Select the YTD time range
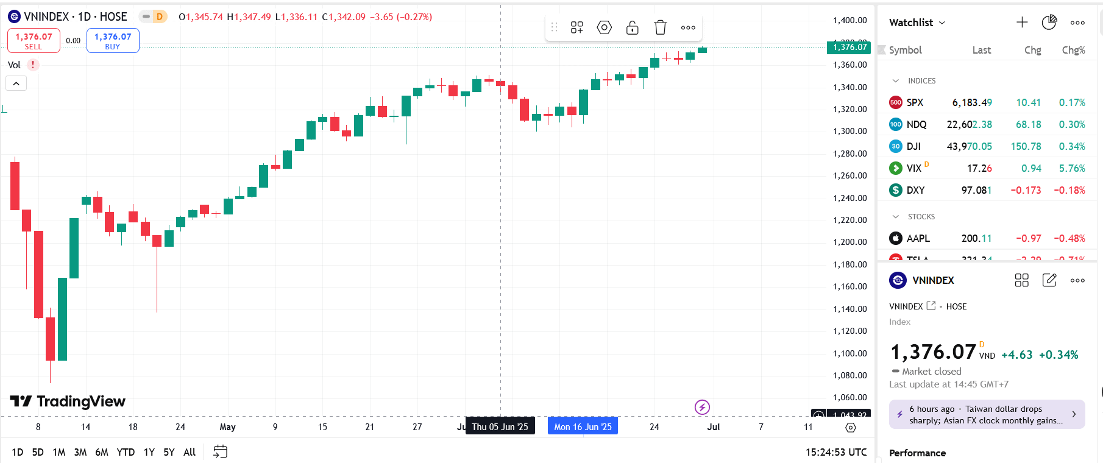Image resolution: width=1103 pixels, height=463 pixels. click(126, 452)
